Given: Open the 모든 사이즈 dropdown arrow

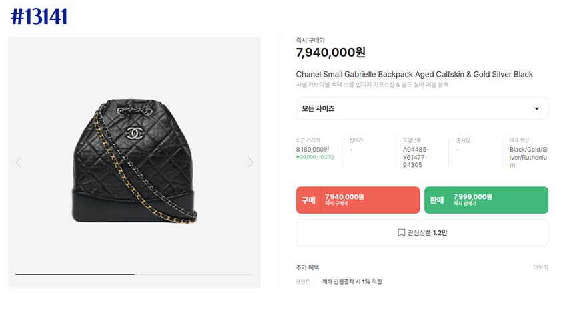Looking at the screenshot, I should [536, 109].
